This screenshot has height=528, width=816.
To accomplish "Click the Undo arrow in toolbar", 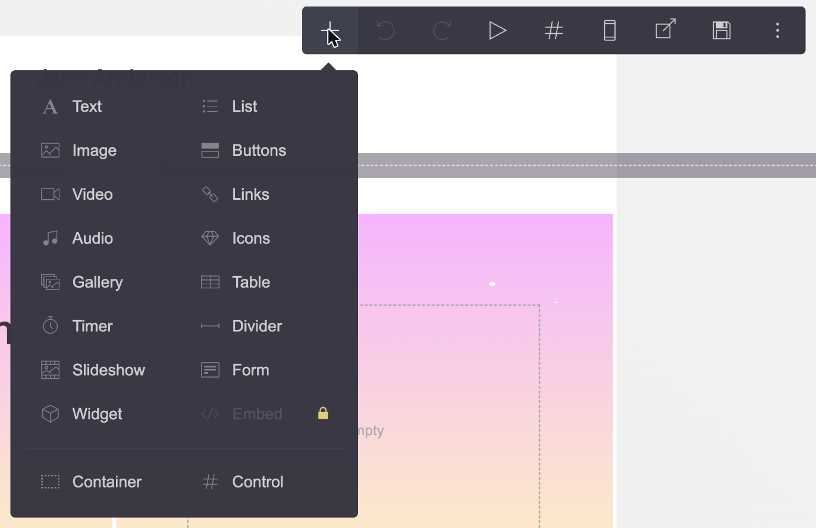I will pyautogui.click(x=385, y=30).
